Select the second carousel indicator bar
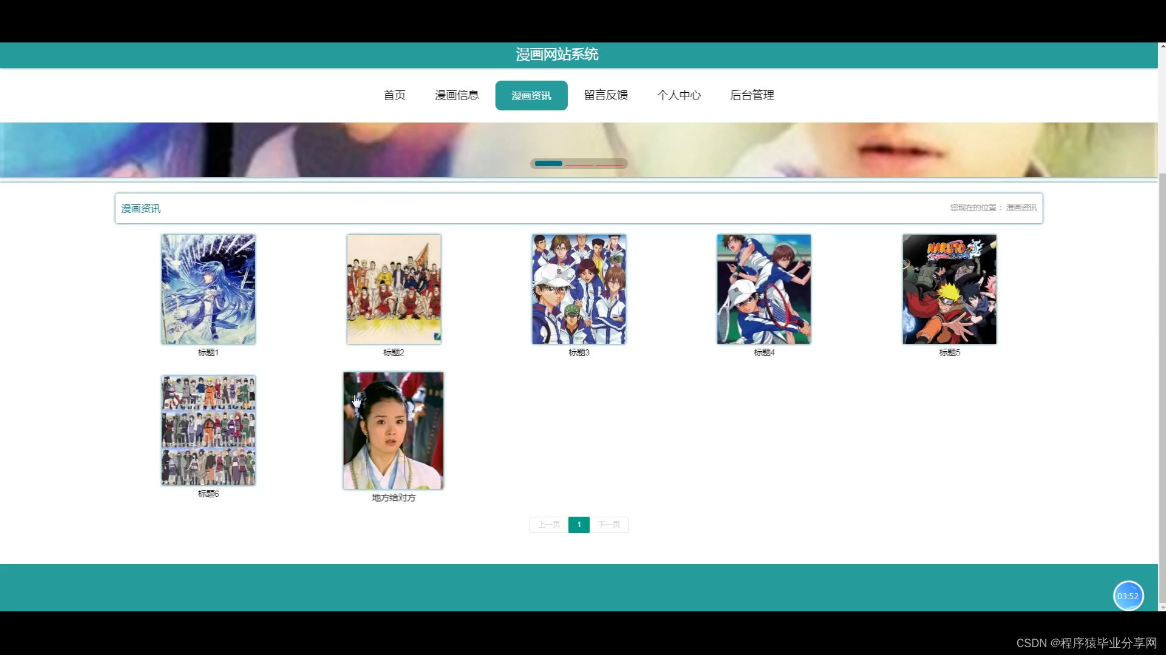Image resolution: width=1166 pixels, height=655 pixels. 579,164
